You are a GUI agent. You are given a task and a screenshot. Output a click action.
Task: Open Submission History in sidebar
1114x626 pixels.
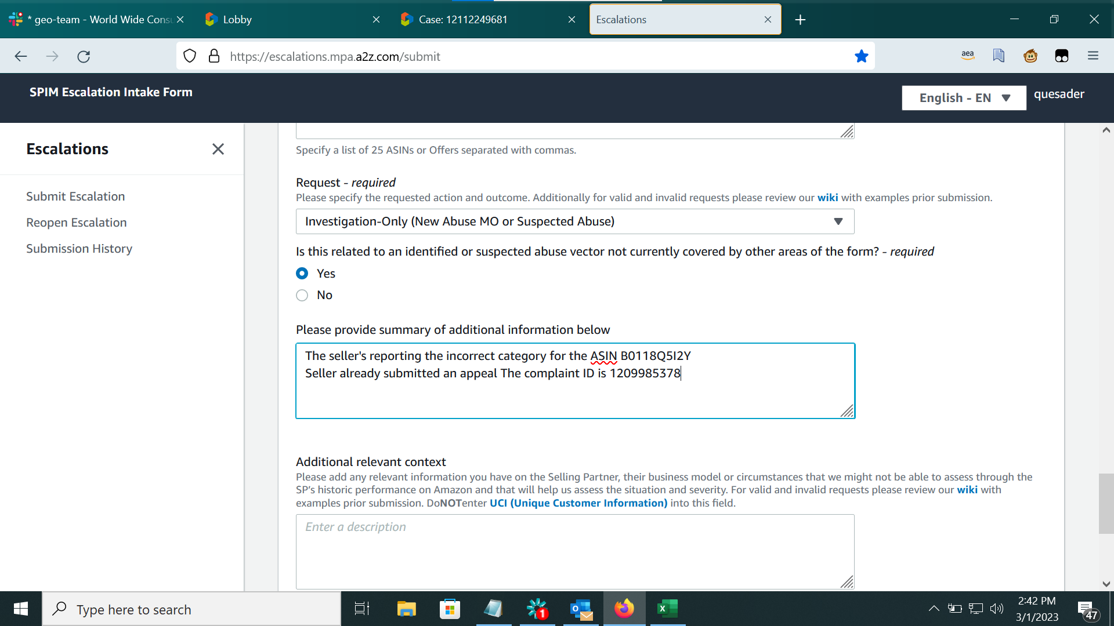click(79, 249)
